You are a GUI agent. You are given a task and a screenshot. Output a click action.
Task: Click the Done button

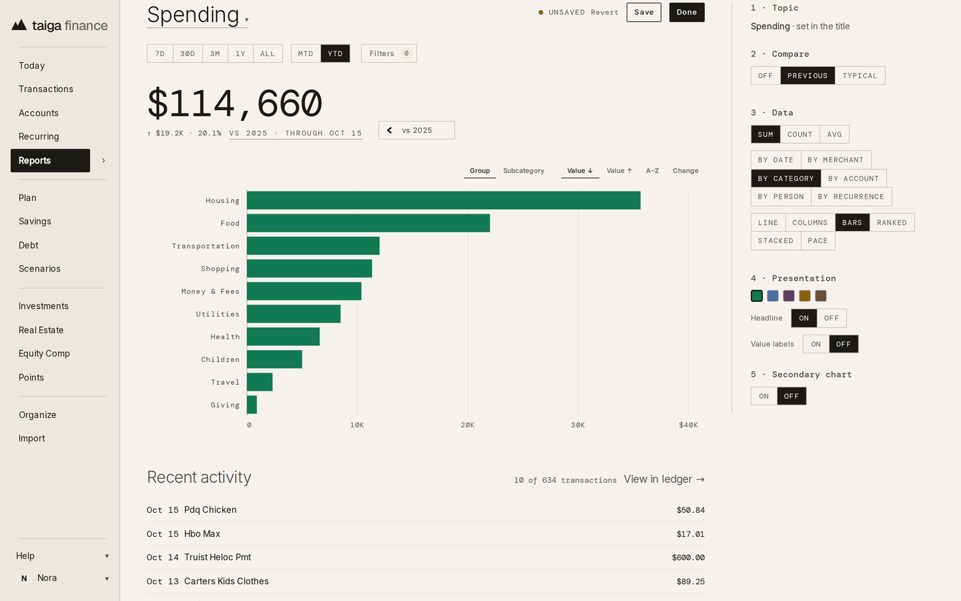(687, 12)
